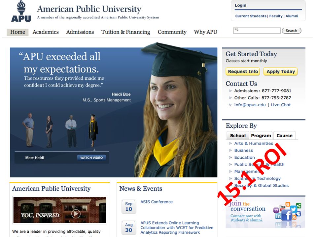Open Arts & Humanities school
Viewport: 317px width, 237px height.
[254, 144]
